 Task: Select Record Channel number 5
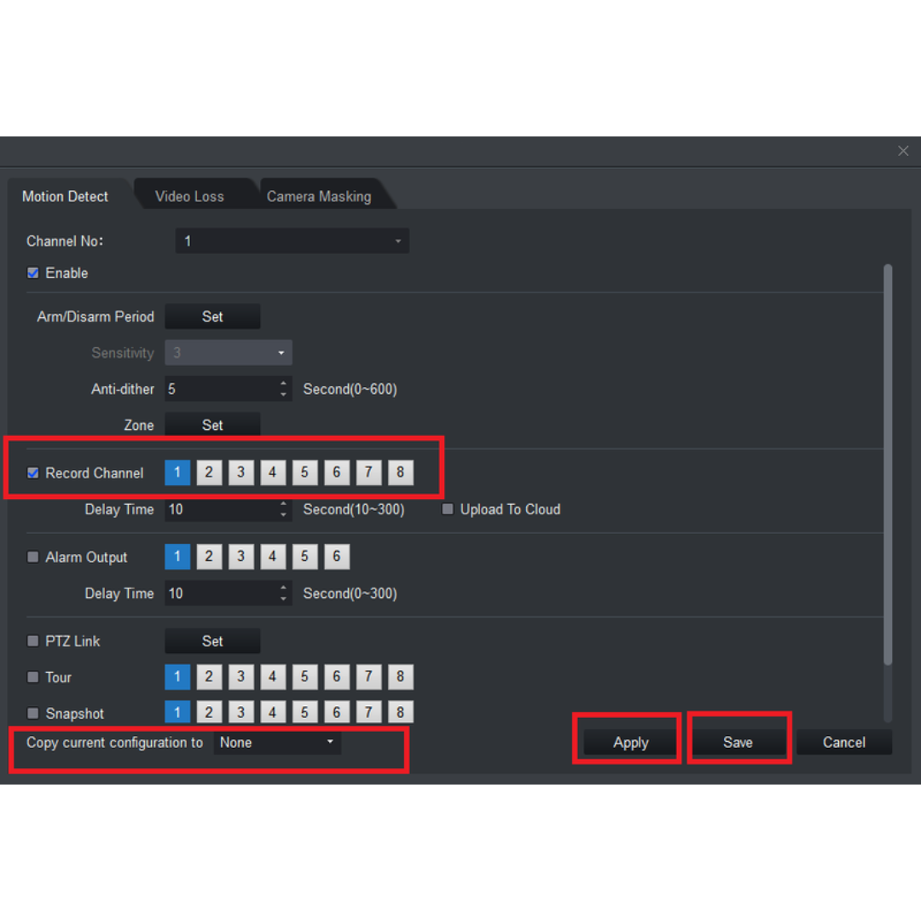point(304,472)
